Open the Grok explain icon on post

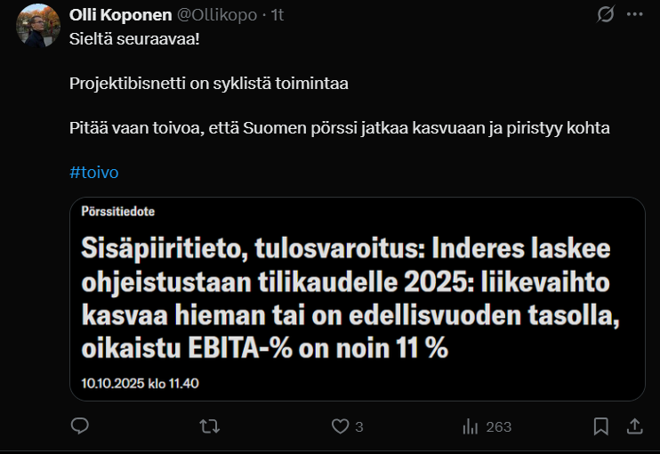607,15
